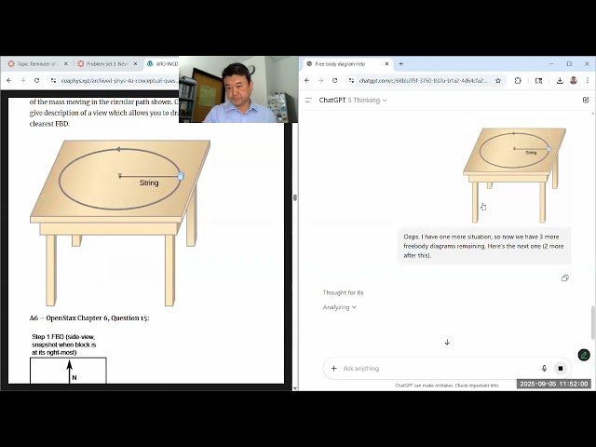Screen dimensions: 596x447
Task: Open the Chrome extensions puzzle icon
Action: click(518, 81)
